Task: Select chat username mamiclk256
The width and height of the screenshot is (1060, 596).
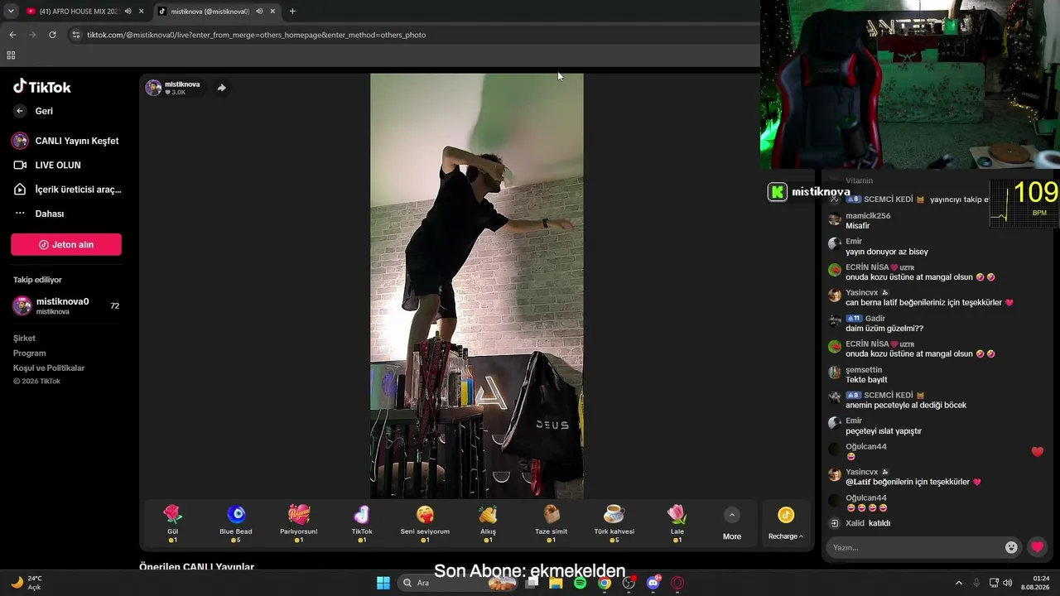Action: (x=868, y=216)
